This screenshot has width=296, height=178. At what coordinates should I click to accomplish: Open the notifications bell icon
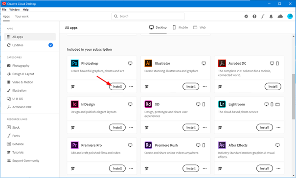pyautogui.click(x=271, y=17)
